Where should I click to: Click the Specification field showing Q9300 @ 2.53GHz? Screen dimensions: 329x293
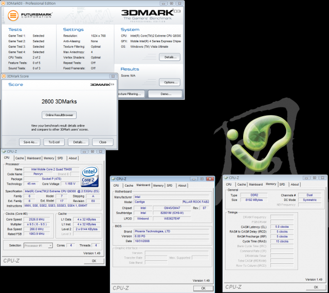coord(62,191)
